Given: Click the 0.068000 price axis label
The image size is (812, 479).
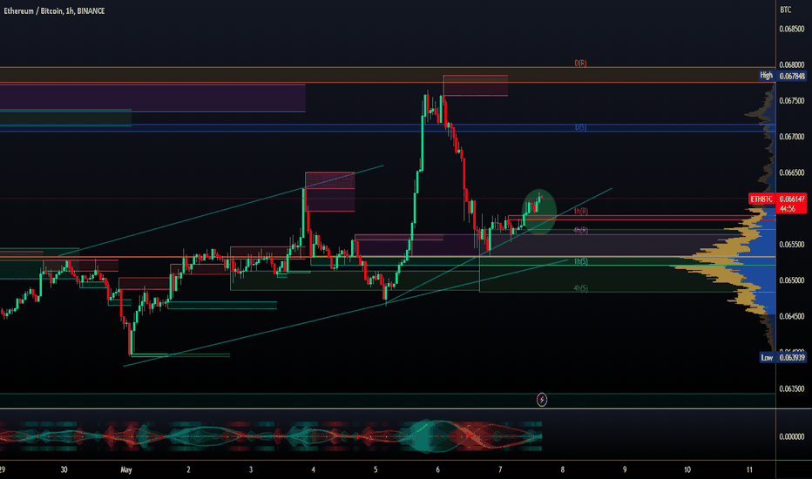Looking at the screenshot, I should pyautogui.click(x=792, y=64).
